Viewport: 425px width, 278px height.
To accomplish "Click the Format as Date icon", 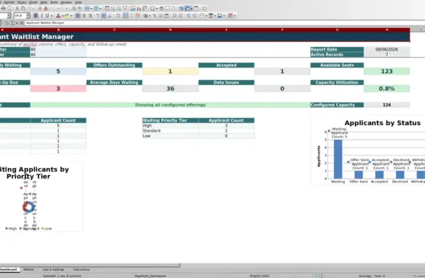I will (x=167, y=16).
